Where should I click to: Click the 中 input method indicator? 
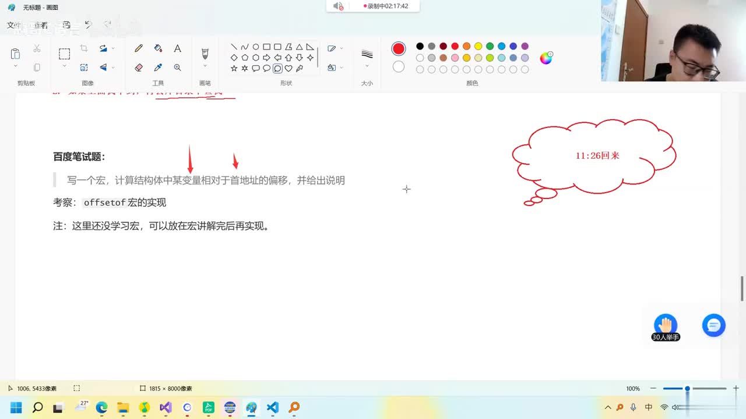(x=649, y=407)
